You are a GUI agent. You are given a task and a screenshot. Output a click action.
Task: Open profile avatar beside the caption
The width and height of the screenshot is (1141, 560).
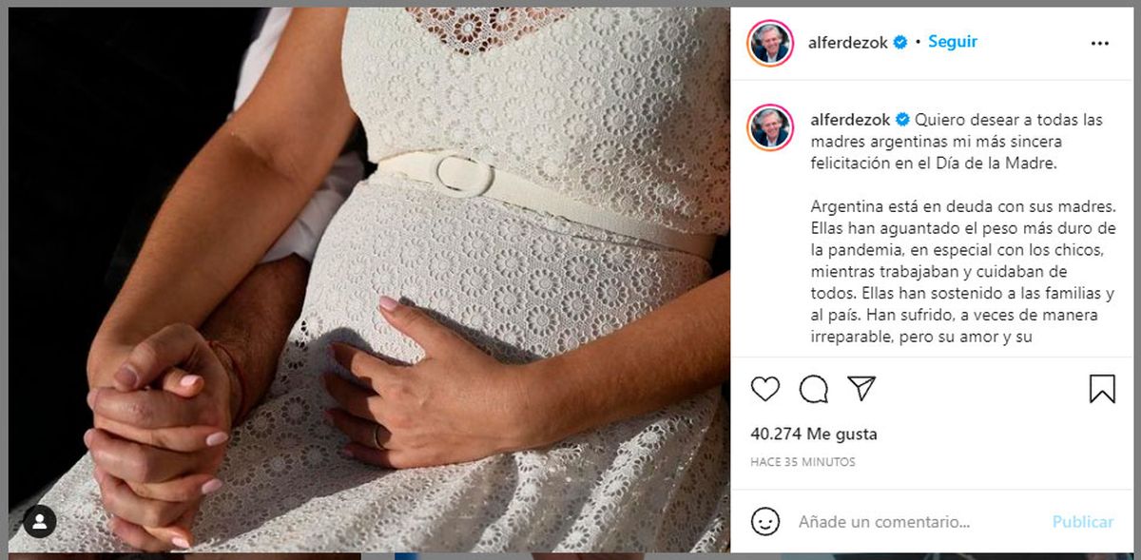[769, 127]
